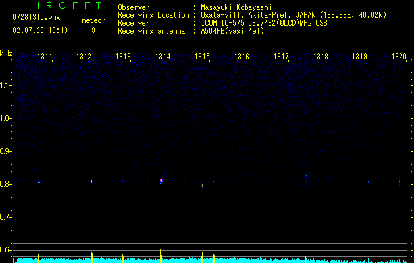Click the Receiving antenna label
This screenshot has width=414, height=263.
(151, 31)
